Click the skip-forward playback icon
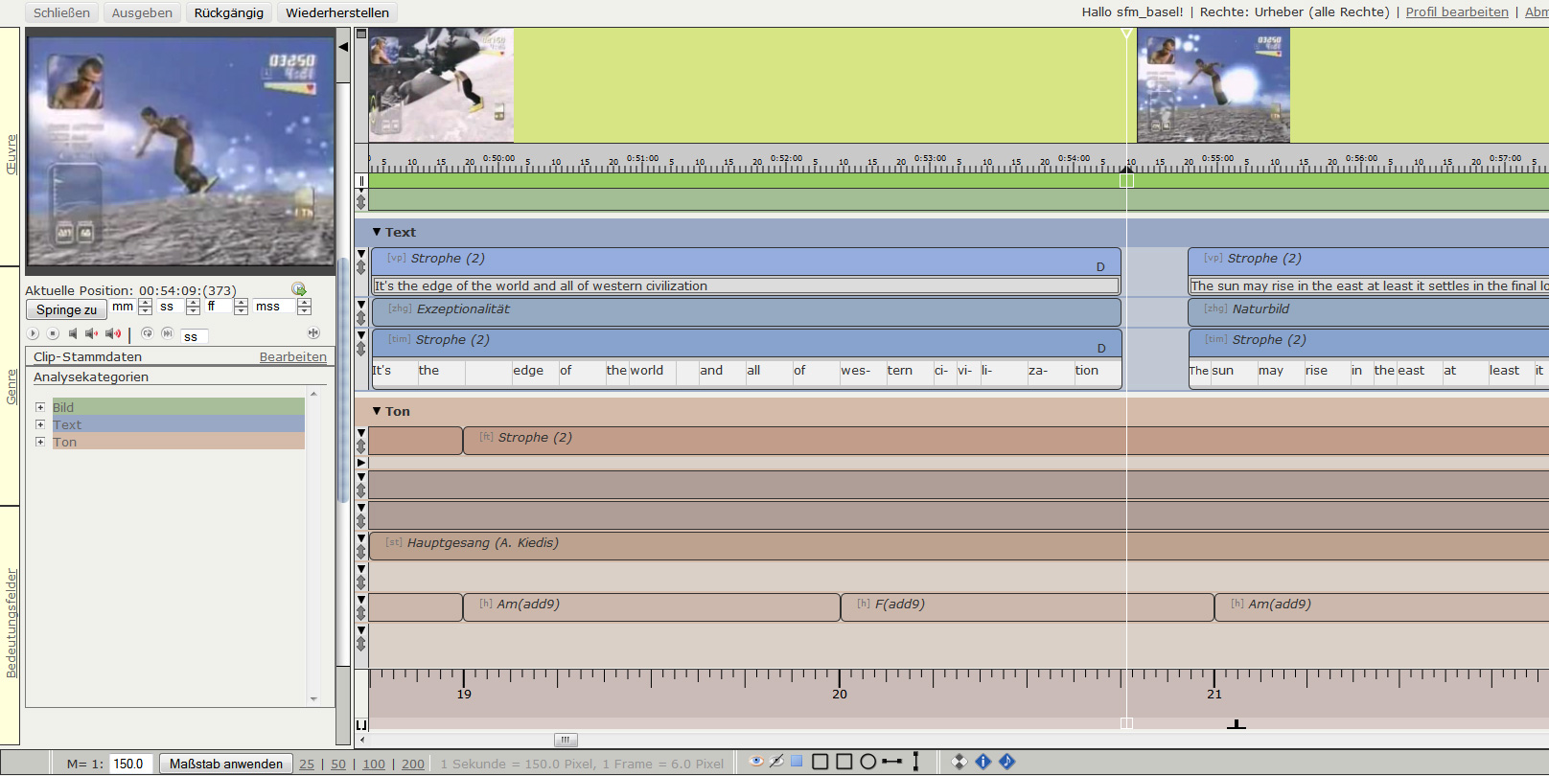The width and height of the screenshot is (1549, 776). 167,333
